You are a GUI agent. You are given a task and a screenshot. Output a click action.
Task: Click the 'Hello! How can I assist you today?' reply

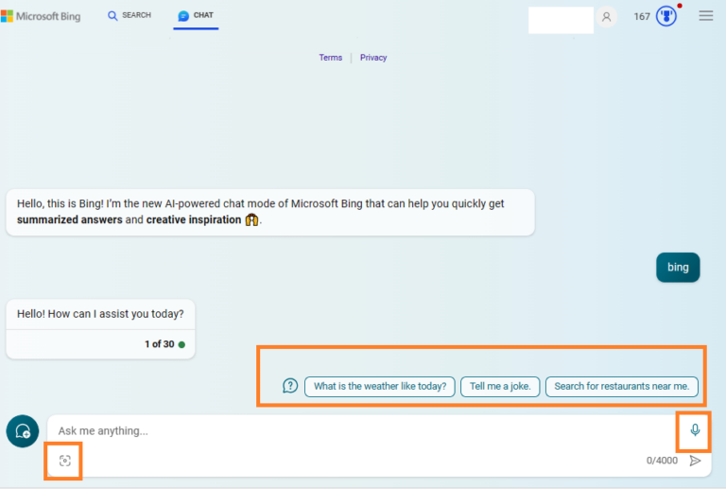pos(100,314)
